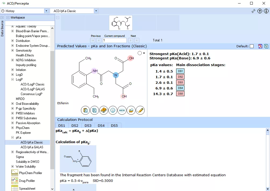Copy results as text with the T icon
The height and width of the screenshot is (191, 270).
point(266,46)
